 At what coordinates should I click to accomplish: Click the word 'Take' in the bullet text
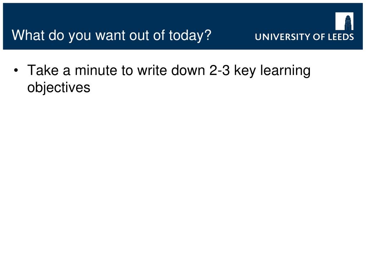coord(43,70)
